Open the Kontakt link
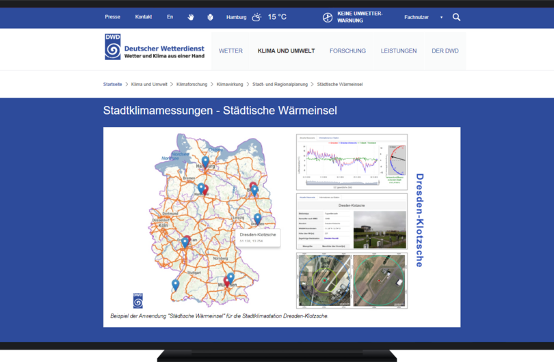Screen dimensions: 554x362 (144, 17)
